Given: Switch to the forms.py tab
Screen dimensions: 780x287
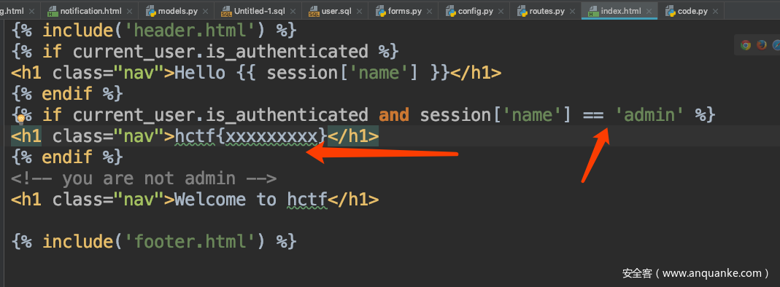Looking at the screenshot, I should click(403, 11).
